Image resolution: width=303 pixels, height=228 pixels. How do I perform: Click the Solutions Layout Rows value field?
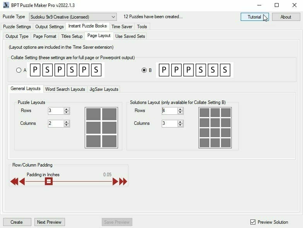169,111
